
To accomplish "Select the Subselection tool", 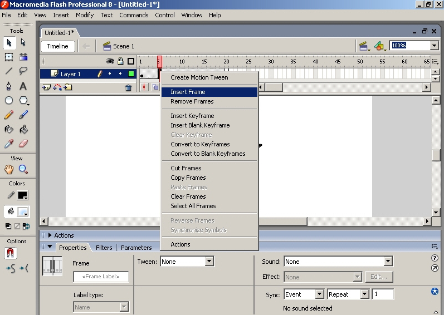I will [23, 42].
